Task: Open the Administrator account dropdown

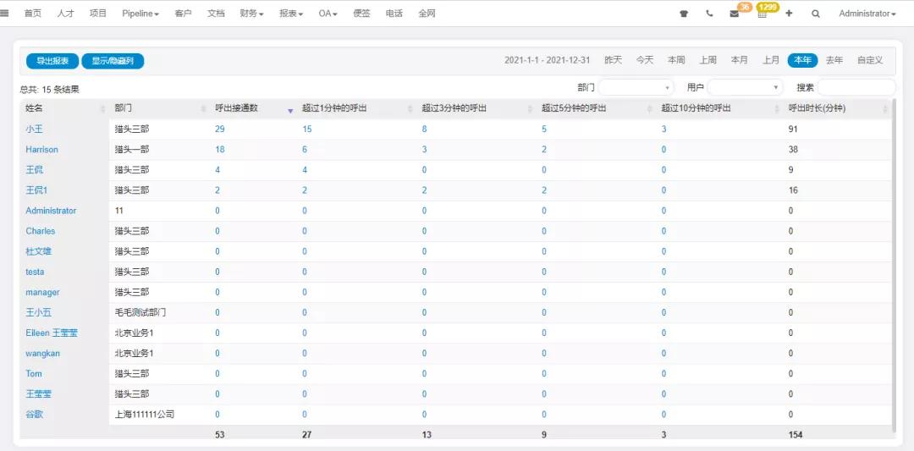Action: coord(867,14)
